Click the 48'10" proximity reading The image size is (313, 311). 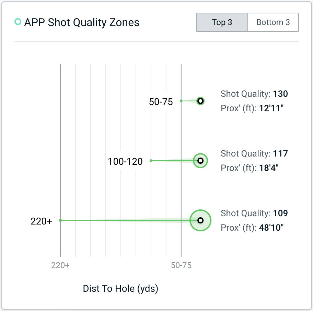coord(271,228)
